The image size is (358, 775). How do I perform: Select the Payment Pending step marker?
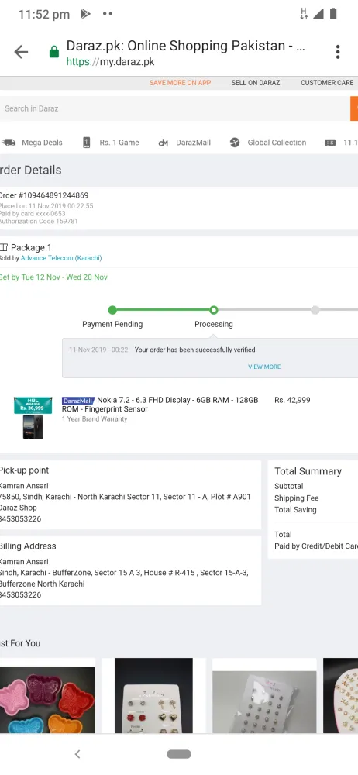point(112,310)
